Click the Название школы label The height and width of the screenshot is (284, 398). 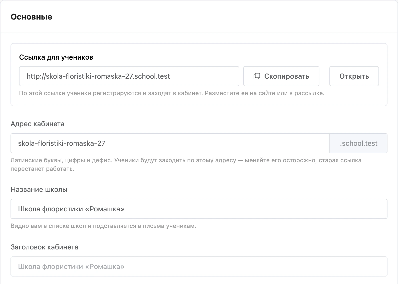click(39, 190)
